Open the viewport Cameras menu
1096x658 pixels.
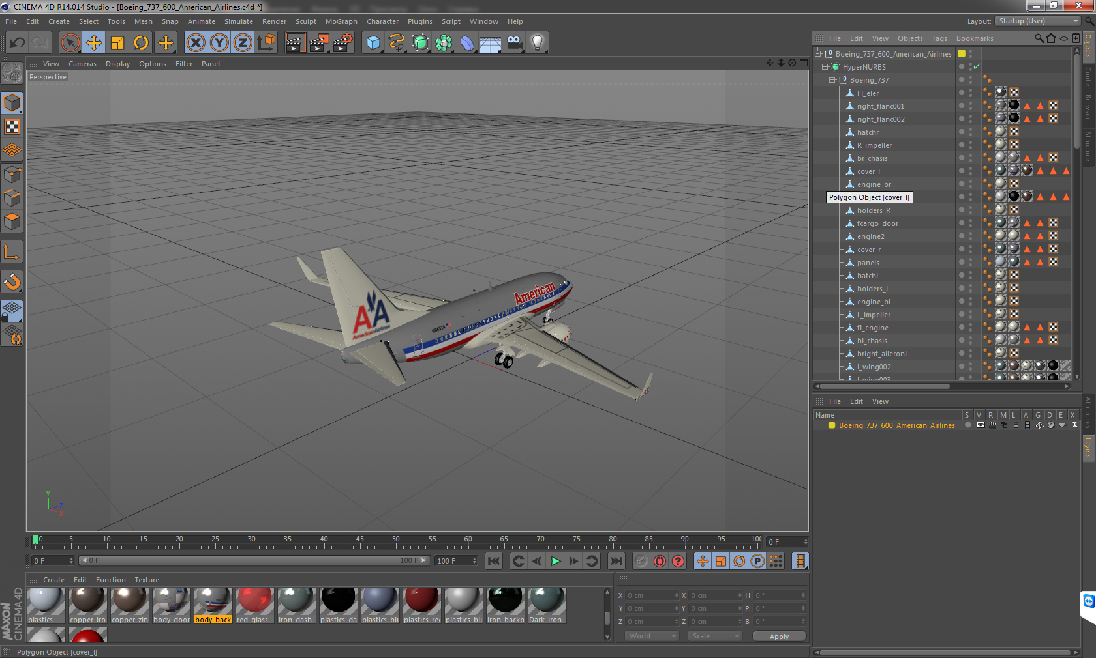82,64
